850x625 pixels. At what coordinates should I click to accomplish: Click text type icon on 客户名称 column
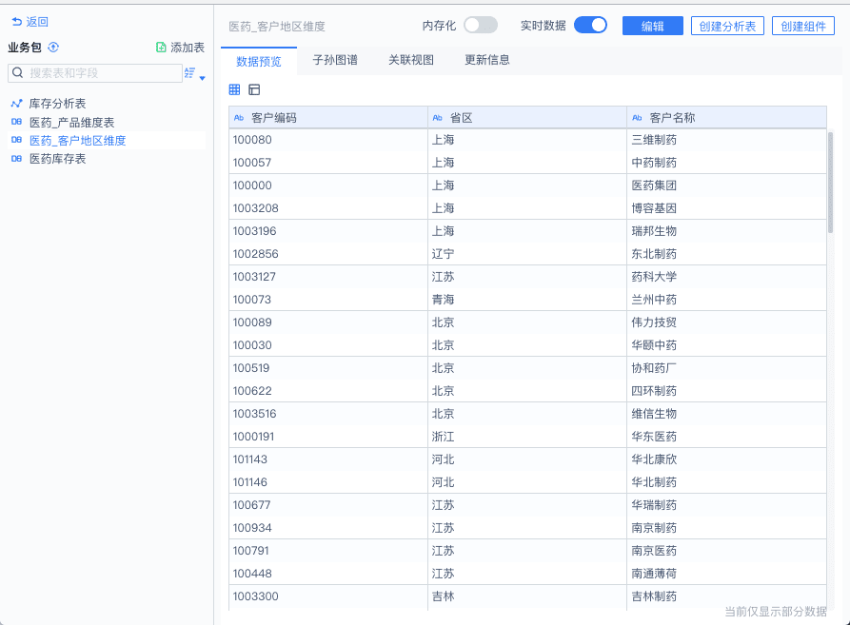(x=637, y=118)
